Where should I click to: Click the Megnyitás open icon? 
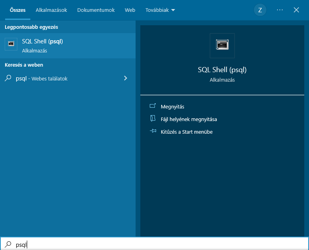pos(153,106)
